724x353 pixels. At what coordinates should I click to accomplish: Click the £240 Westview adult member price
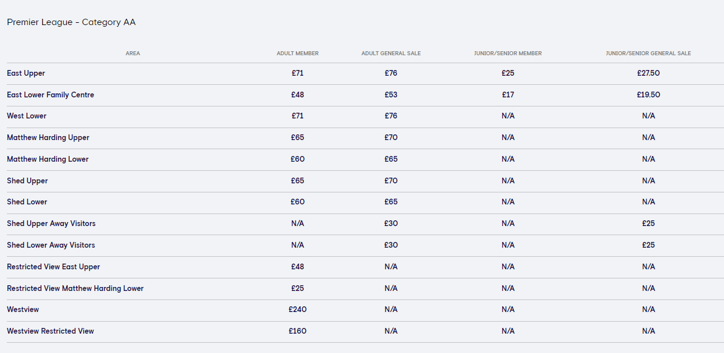[x=298, y=310]
